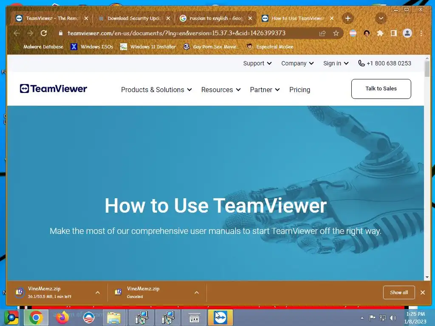This screenshot has width=435, height=326.
Task: Expand Products & Solutions menu
Action: click(156, 90)
